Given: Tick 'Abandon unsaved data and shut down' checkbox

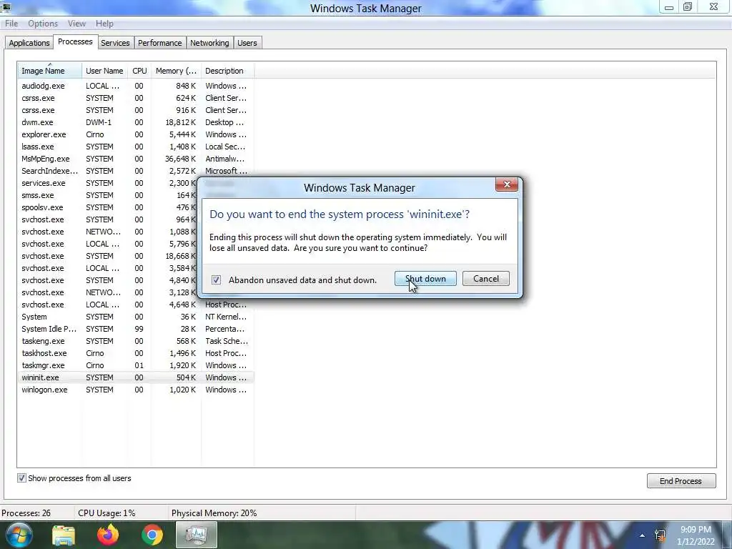Looking at the screenshot, I should click(216, 280).
